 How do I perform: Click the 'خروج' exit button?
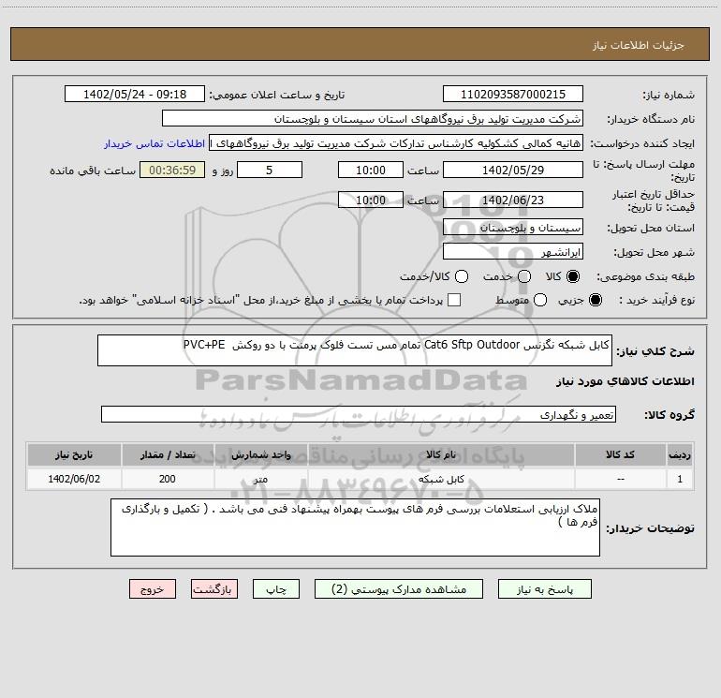[x=153, y=589]
